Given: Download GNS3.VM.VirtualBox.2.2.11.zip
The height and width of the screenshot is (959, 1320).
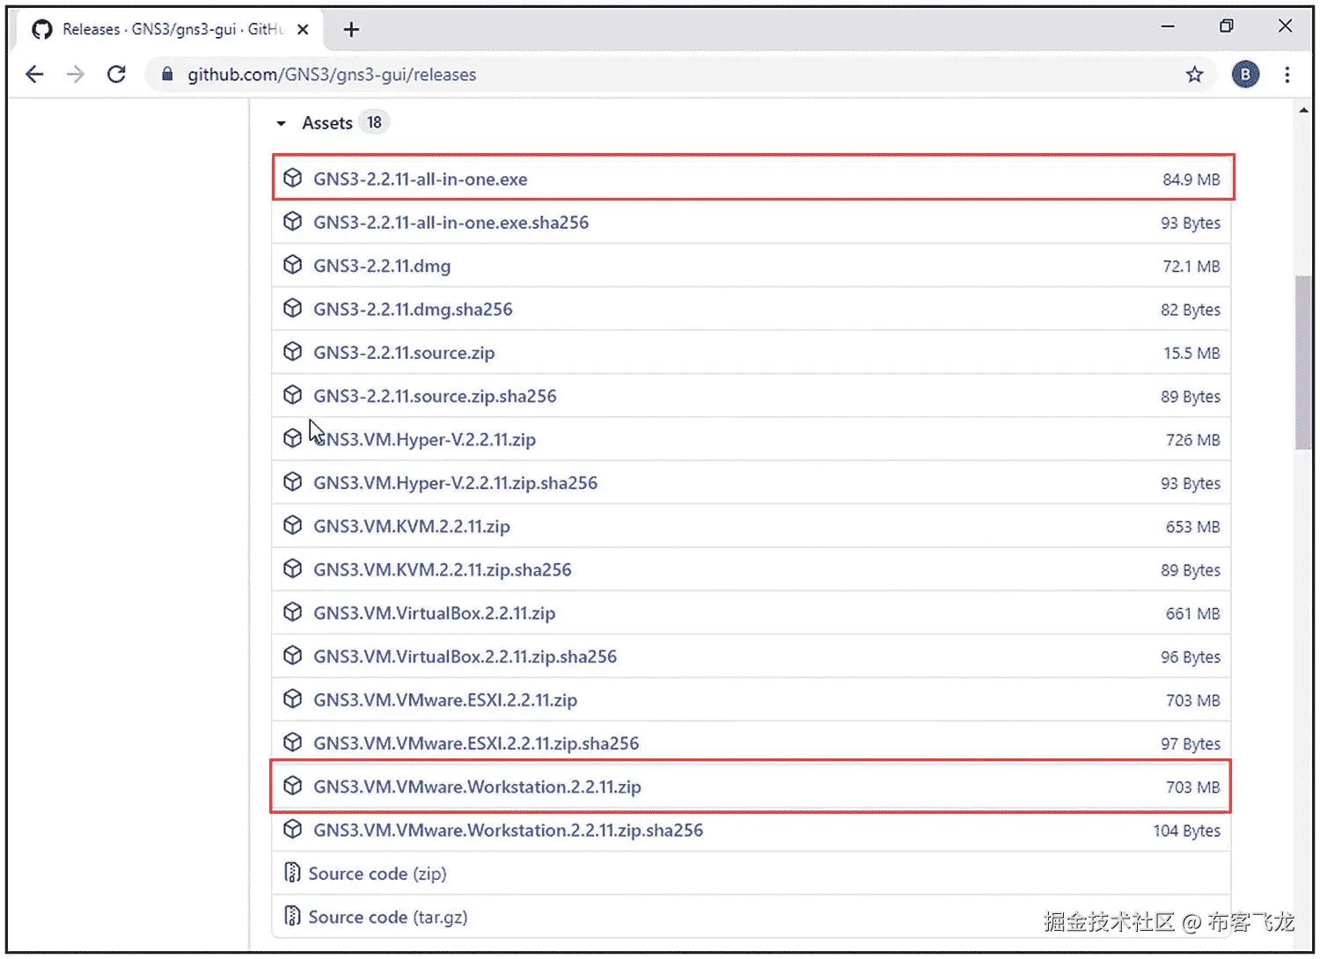Looking at the screenshot, I should (434, 613).
